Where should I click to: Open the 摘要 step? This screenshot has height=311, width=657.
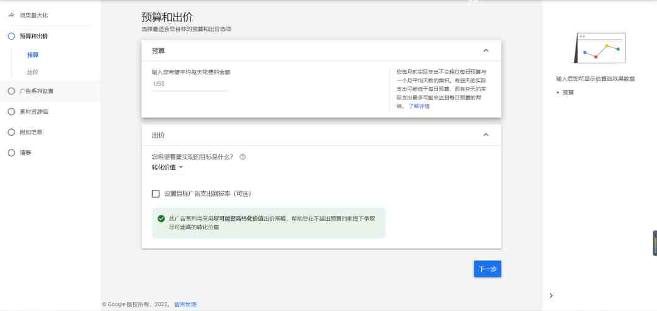tap(26, 153)
